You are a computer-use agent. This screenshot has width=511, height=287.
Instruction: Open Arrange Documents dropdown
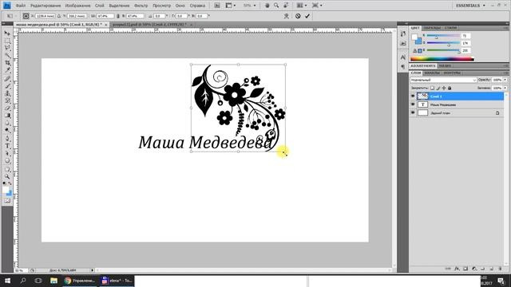point(302,6)
